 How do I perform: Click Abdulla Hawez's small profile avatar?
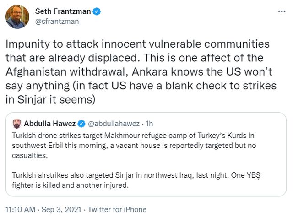tap(16, 123)
